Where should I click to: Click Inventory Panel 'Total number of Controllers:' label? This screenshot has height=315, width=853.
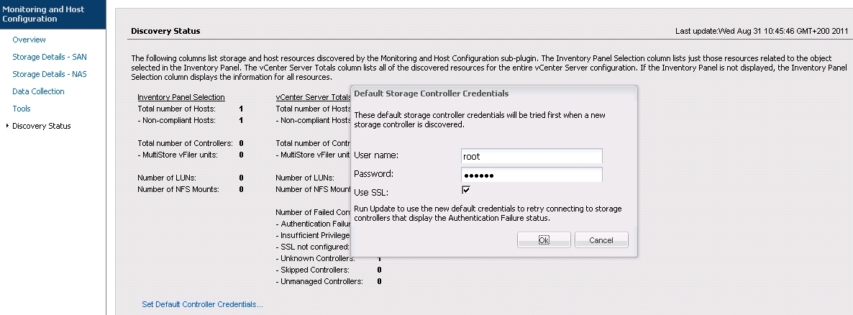pos(185,144)
